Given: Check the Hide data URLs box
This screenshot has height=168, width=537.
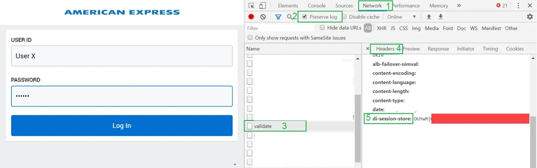Looking at the screenshot, I should 322,28.
